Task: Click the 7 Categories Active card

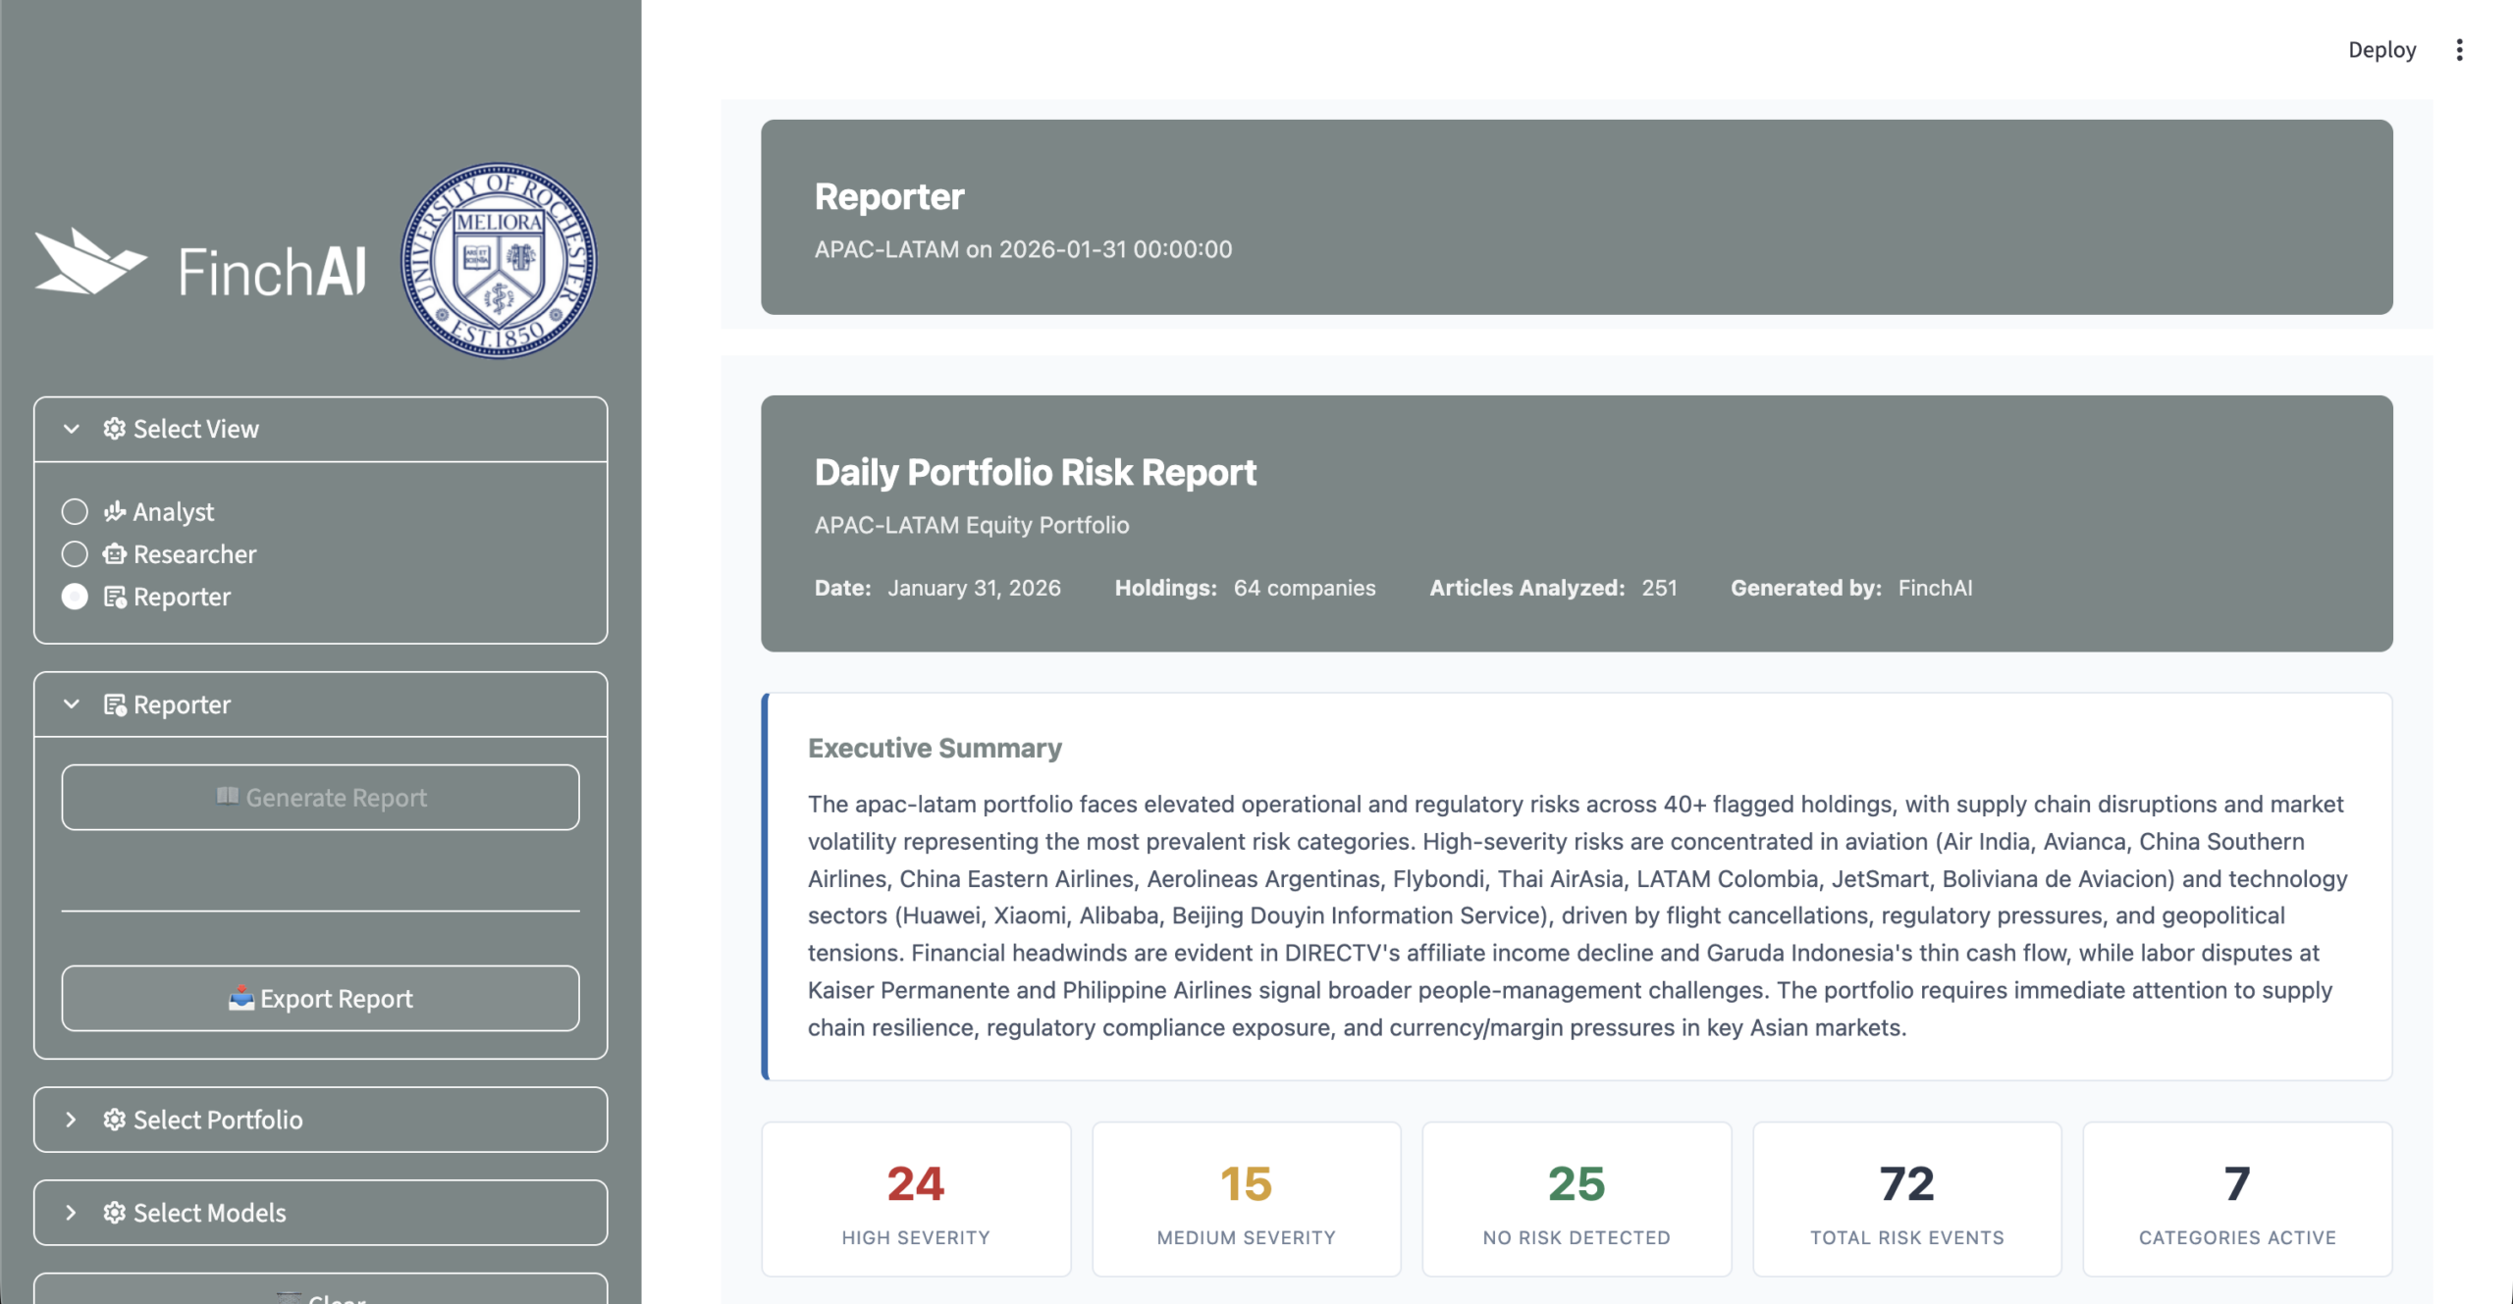Action: (x=2237, y=1199)
